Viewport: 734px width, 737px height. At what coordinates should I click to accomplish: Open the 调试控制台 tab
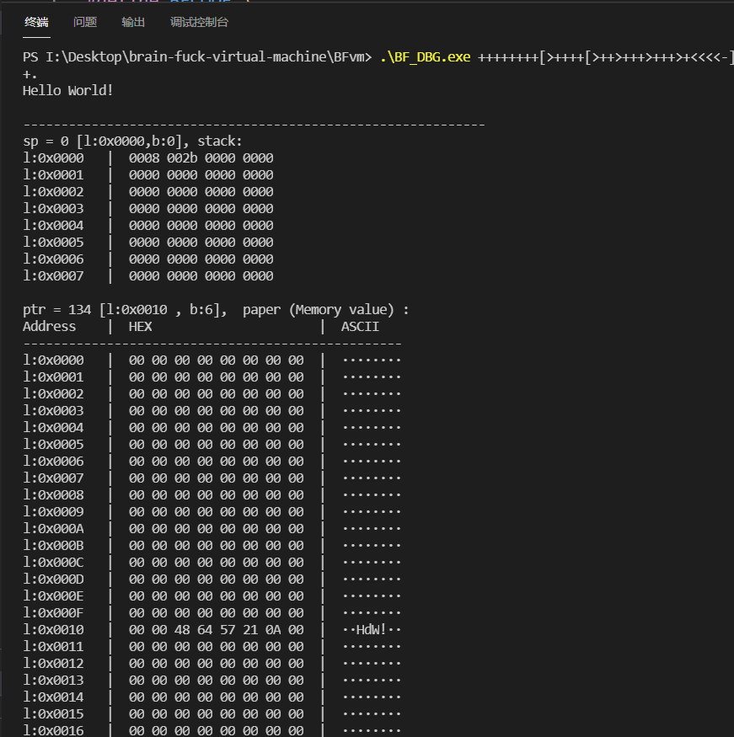pyautogui.click(x=200, y=22)
